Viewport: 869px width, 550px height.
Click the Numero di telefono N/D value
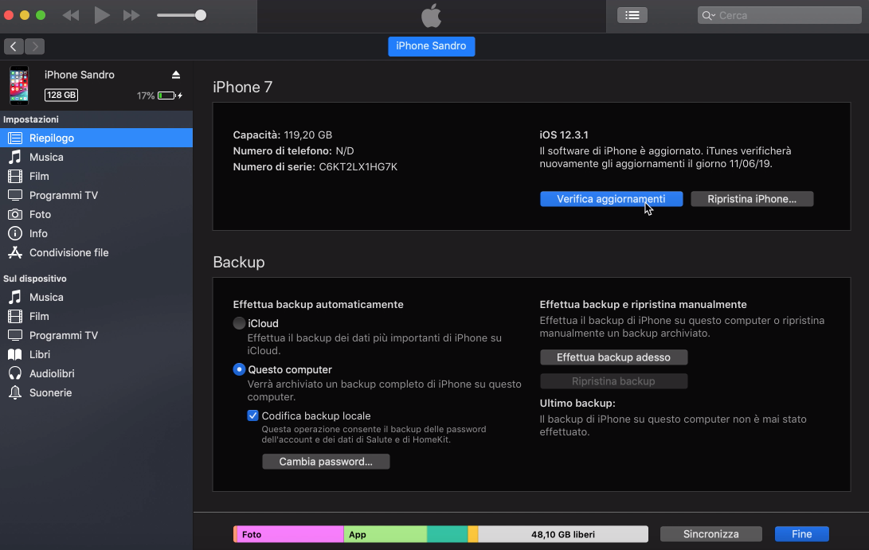(345, 150)
